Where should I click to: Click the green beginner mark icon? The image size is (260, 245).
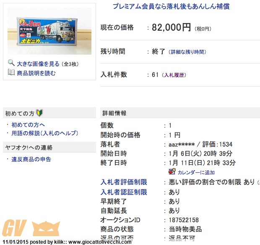tap(39, 113)
